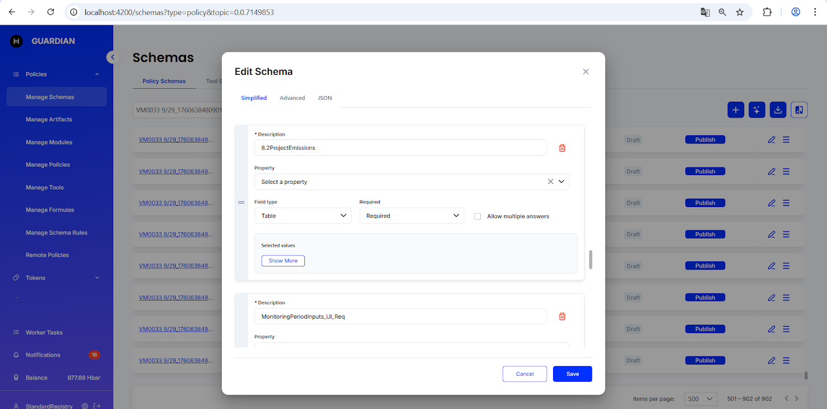The image size is (827, 409).
Task: Expand the Select a property dropdown
Action: tap(561, 182)
